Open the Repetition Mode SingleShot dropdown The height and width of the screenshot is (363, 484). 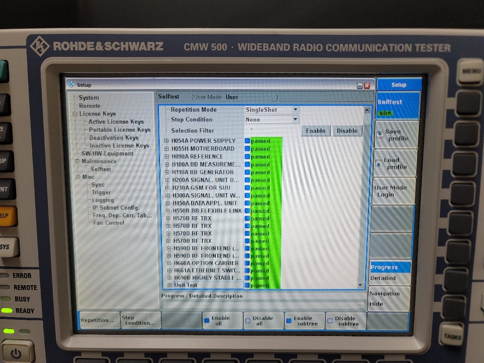click(295, 110)
